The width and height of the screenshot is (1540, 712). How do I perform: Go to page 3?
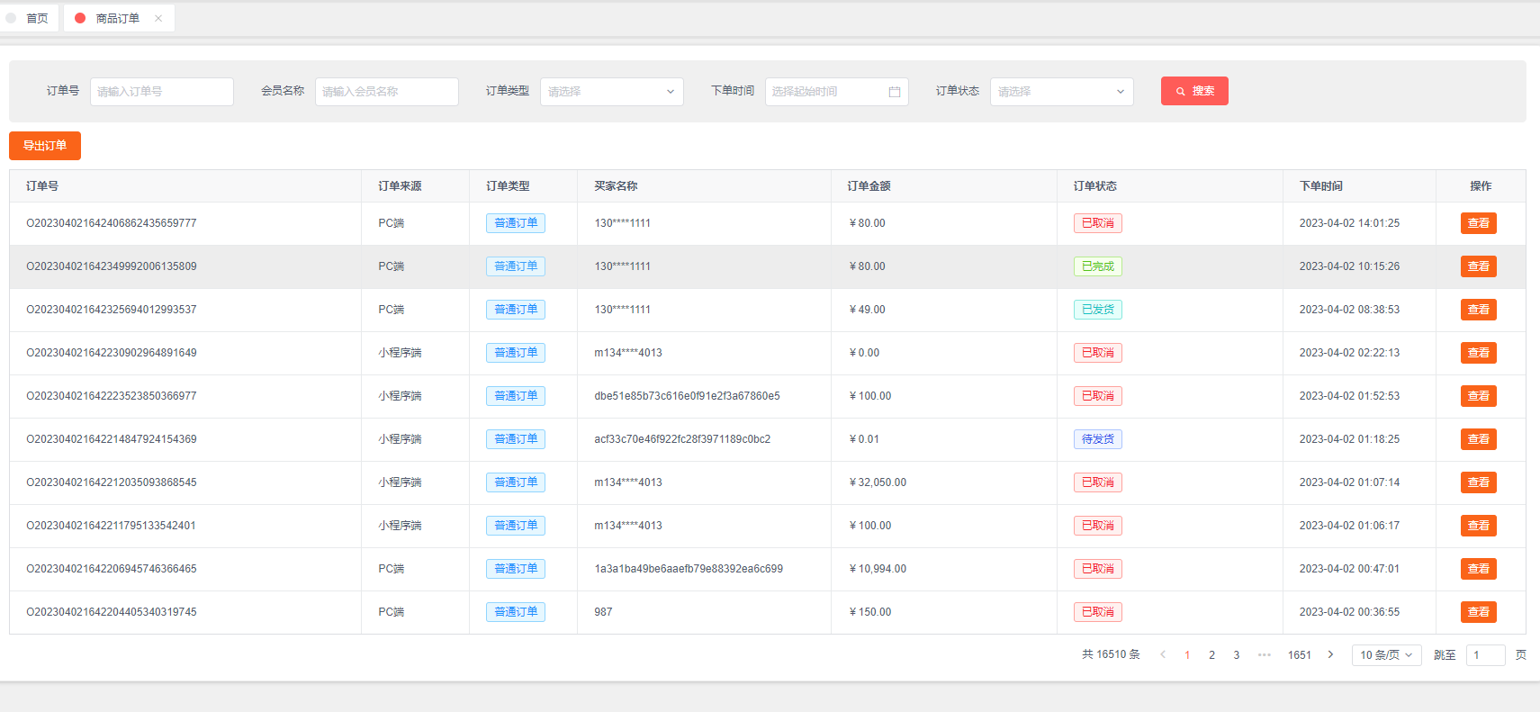click(1237, 655)
